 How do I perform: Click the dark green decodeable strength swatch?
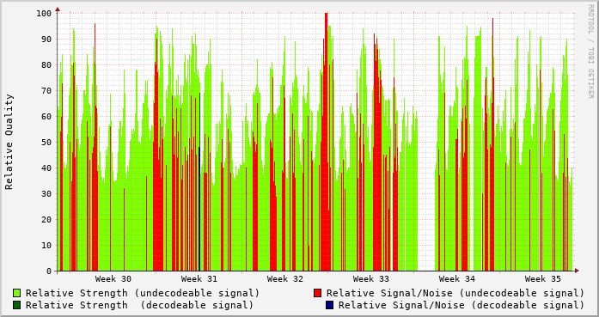pos(16,305)
